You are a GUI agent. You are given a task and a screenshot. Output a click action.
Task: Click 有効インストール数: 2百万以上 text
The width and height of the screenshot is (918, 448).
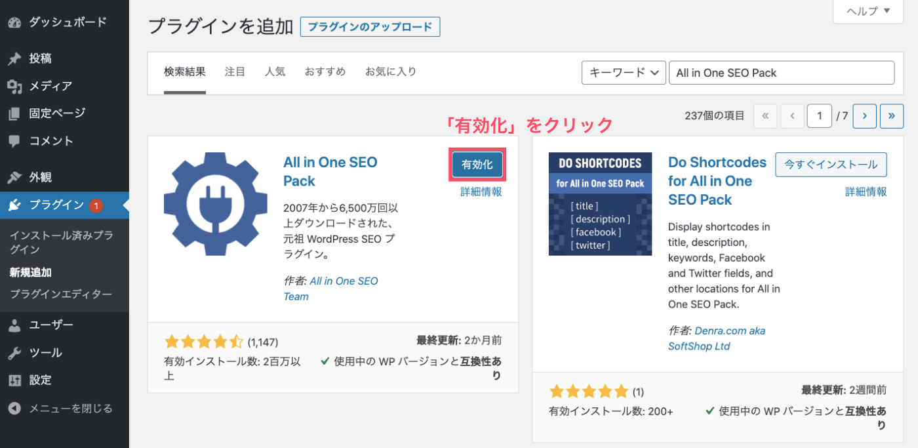232,369
